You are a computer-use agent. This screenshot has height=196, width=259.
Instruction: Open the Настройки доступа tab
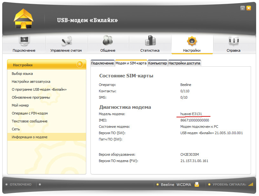(184, 63)
